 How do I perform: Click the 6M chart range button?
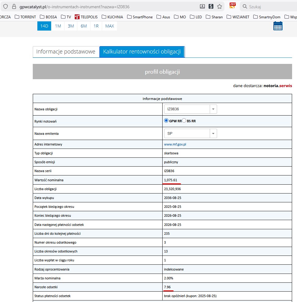[x=84, y=26]
